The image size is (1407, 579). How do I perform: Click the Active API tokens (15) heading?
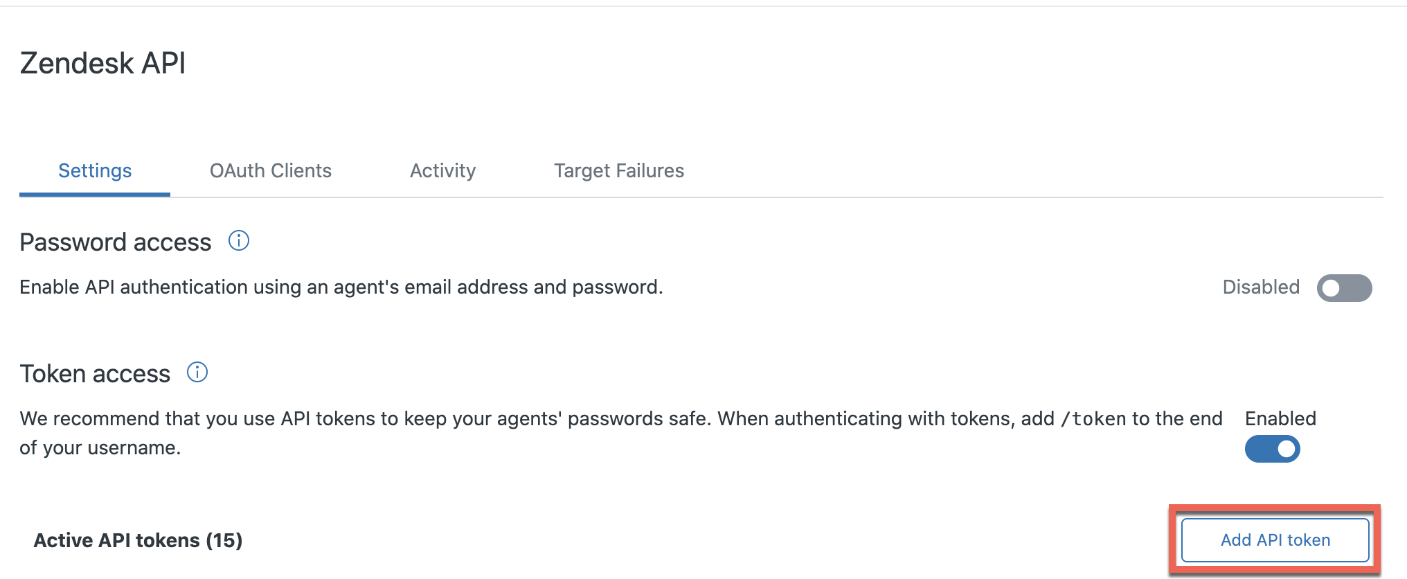point(138,540)
